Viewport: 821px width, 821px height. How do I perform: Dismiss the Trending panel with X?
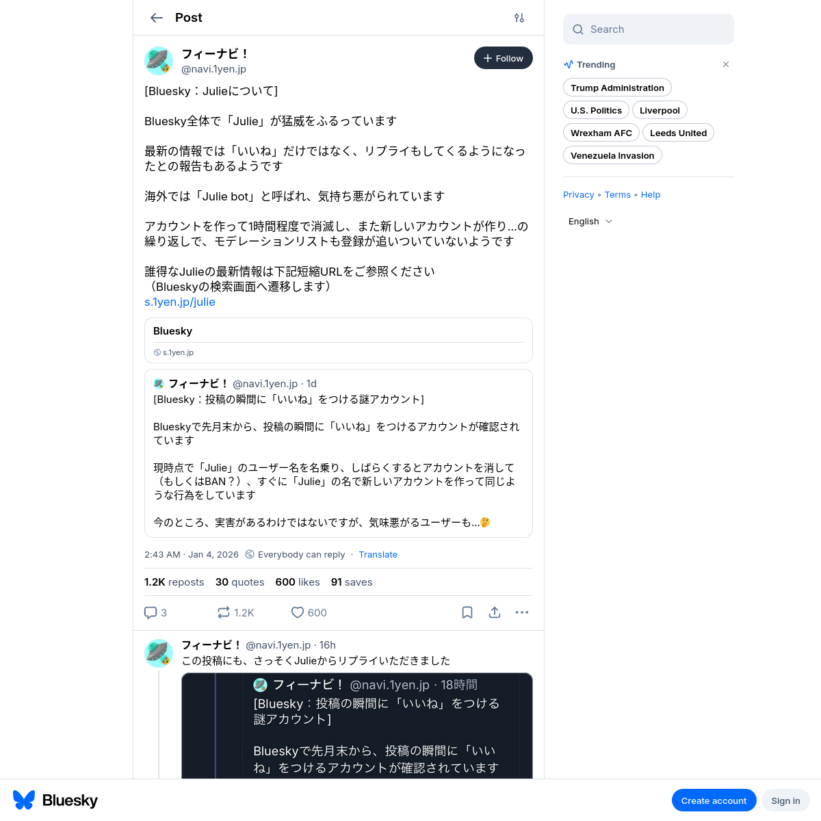pyautogui.click(x=726, y=64)
